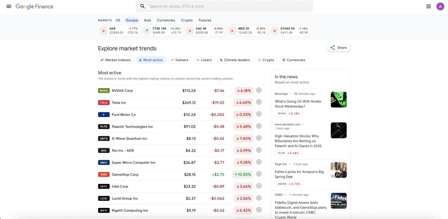The image size is (448, 219).
Task: Show the Market indexes filter
Action: (x=116, y=60)
